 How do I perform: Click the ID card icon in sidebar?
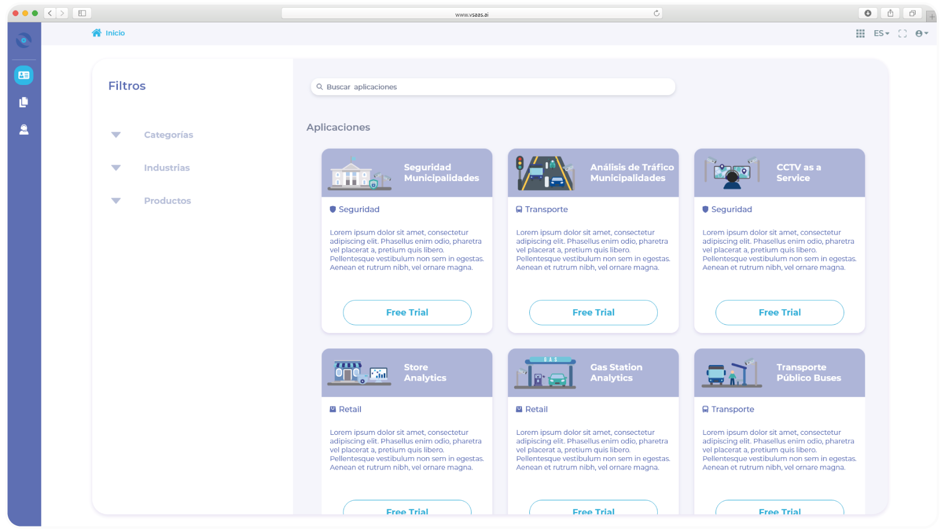(23, 75)
